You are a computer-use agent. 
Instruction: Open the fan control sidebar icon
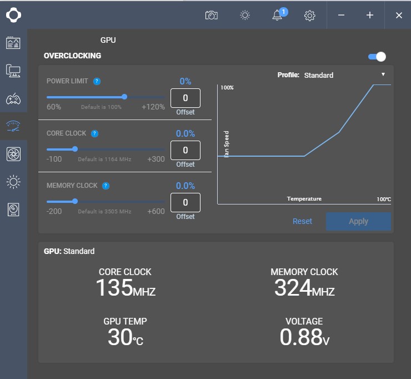(x=13, y=154)
